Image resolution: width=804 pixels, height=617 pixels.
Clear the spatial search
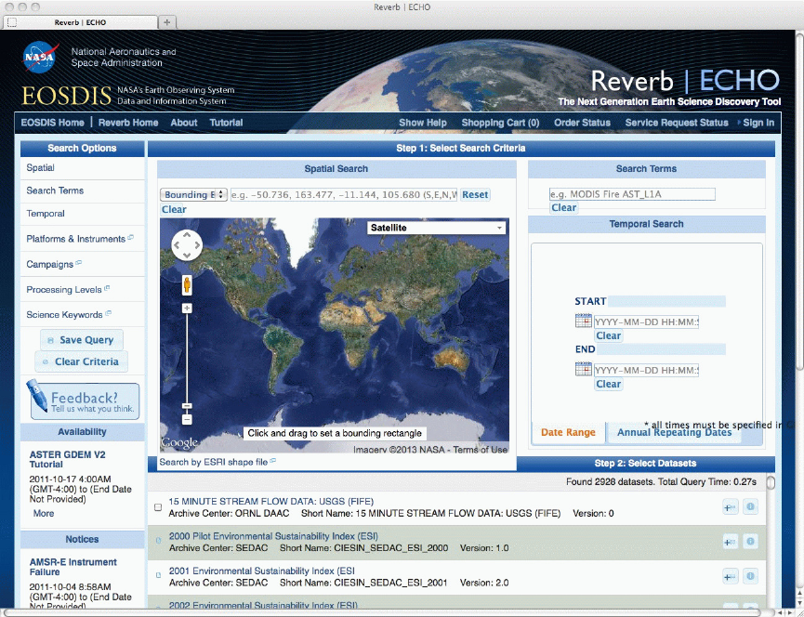coord(175,209)
